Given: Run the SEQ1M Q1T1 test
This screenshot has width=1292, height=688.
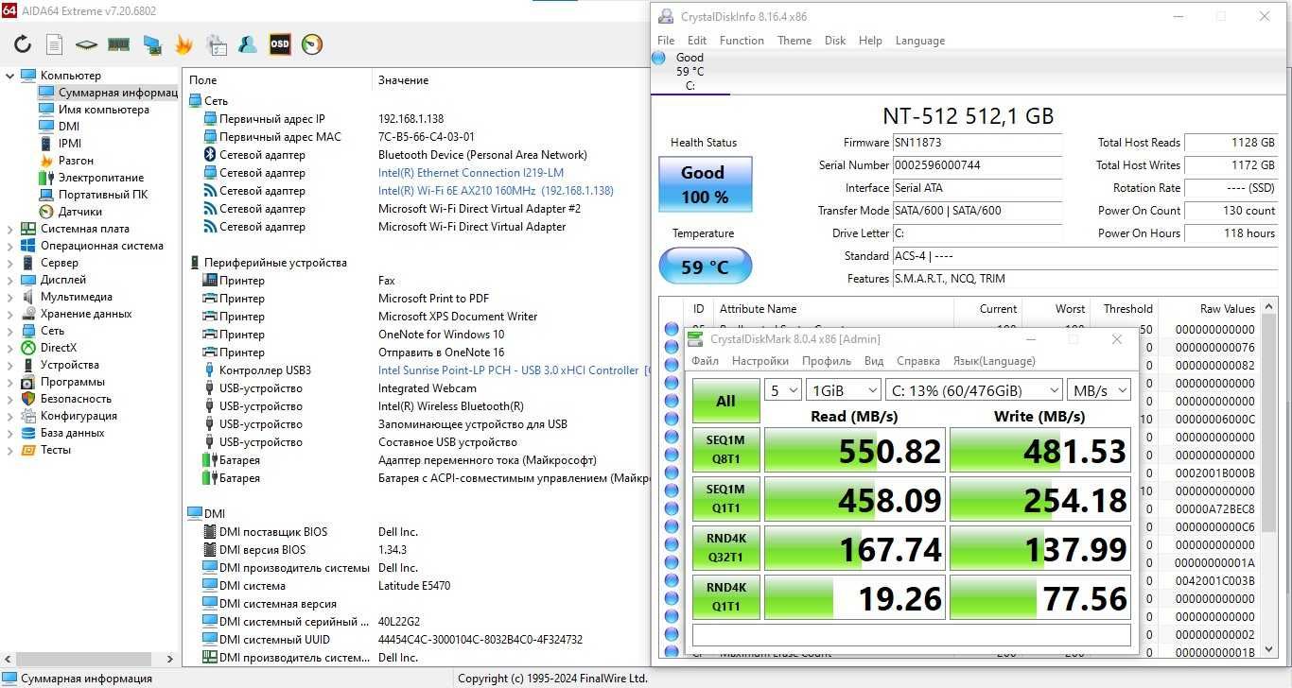Looking at the screenshot, I should click(725, 499).
